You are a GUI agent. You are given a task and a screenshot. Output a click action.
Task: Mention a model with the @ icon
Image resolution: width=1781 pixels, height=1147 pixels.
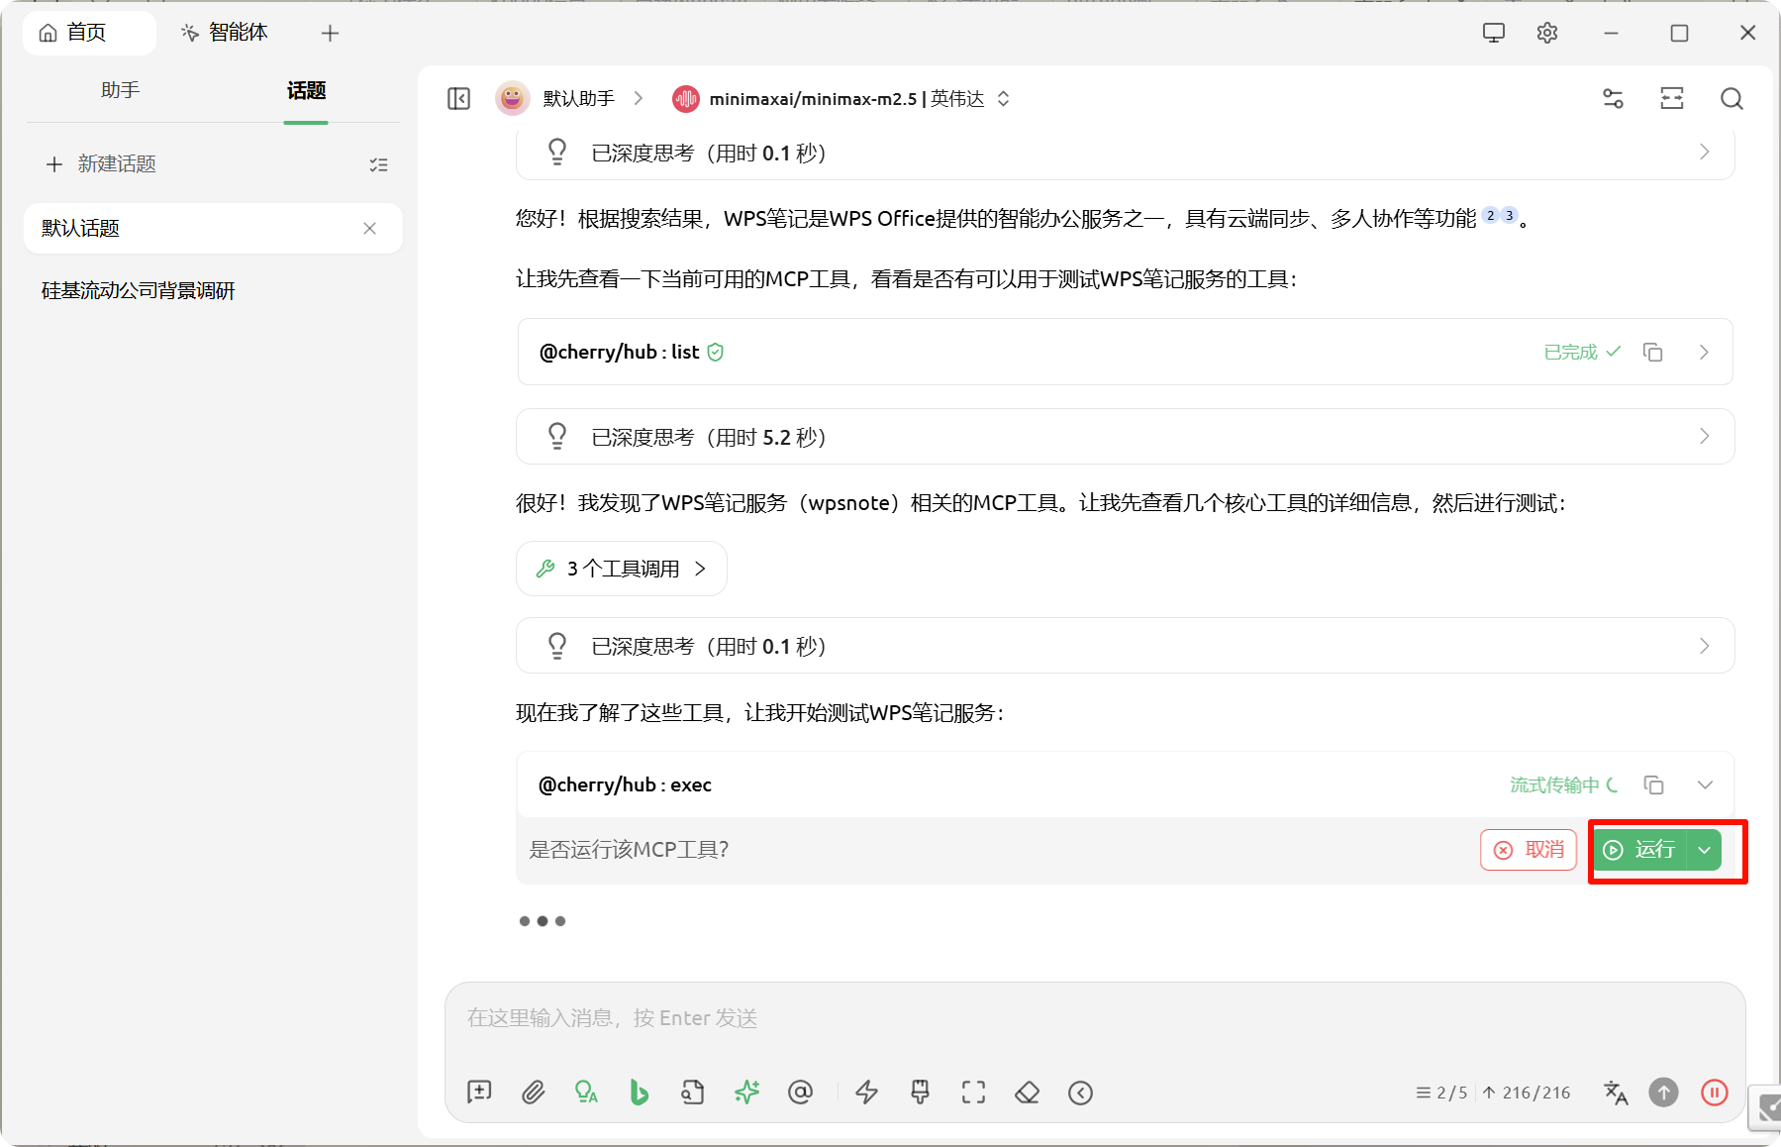click(800, 1092)
